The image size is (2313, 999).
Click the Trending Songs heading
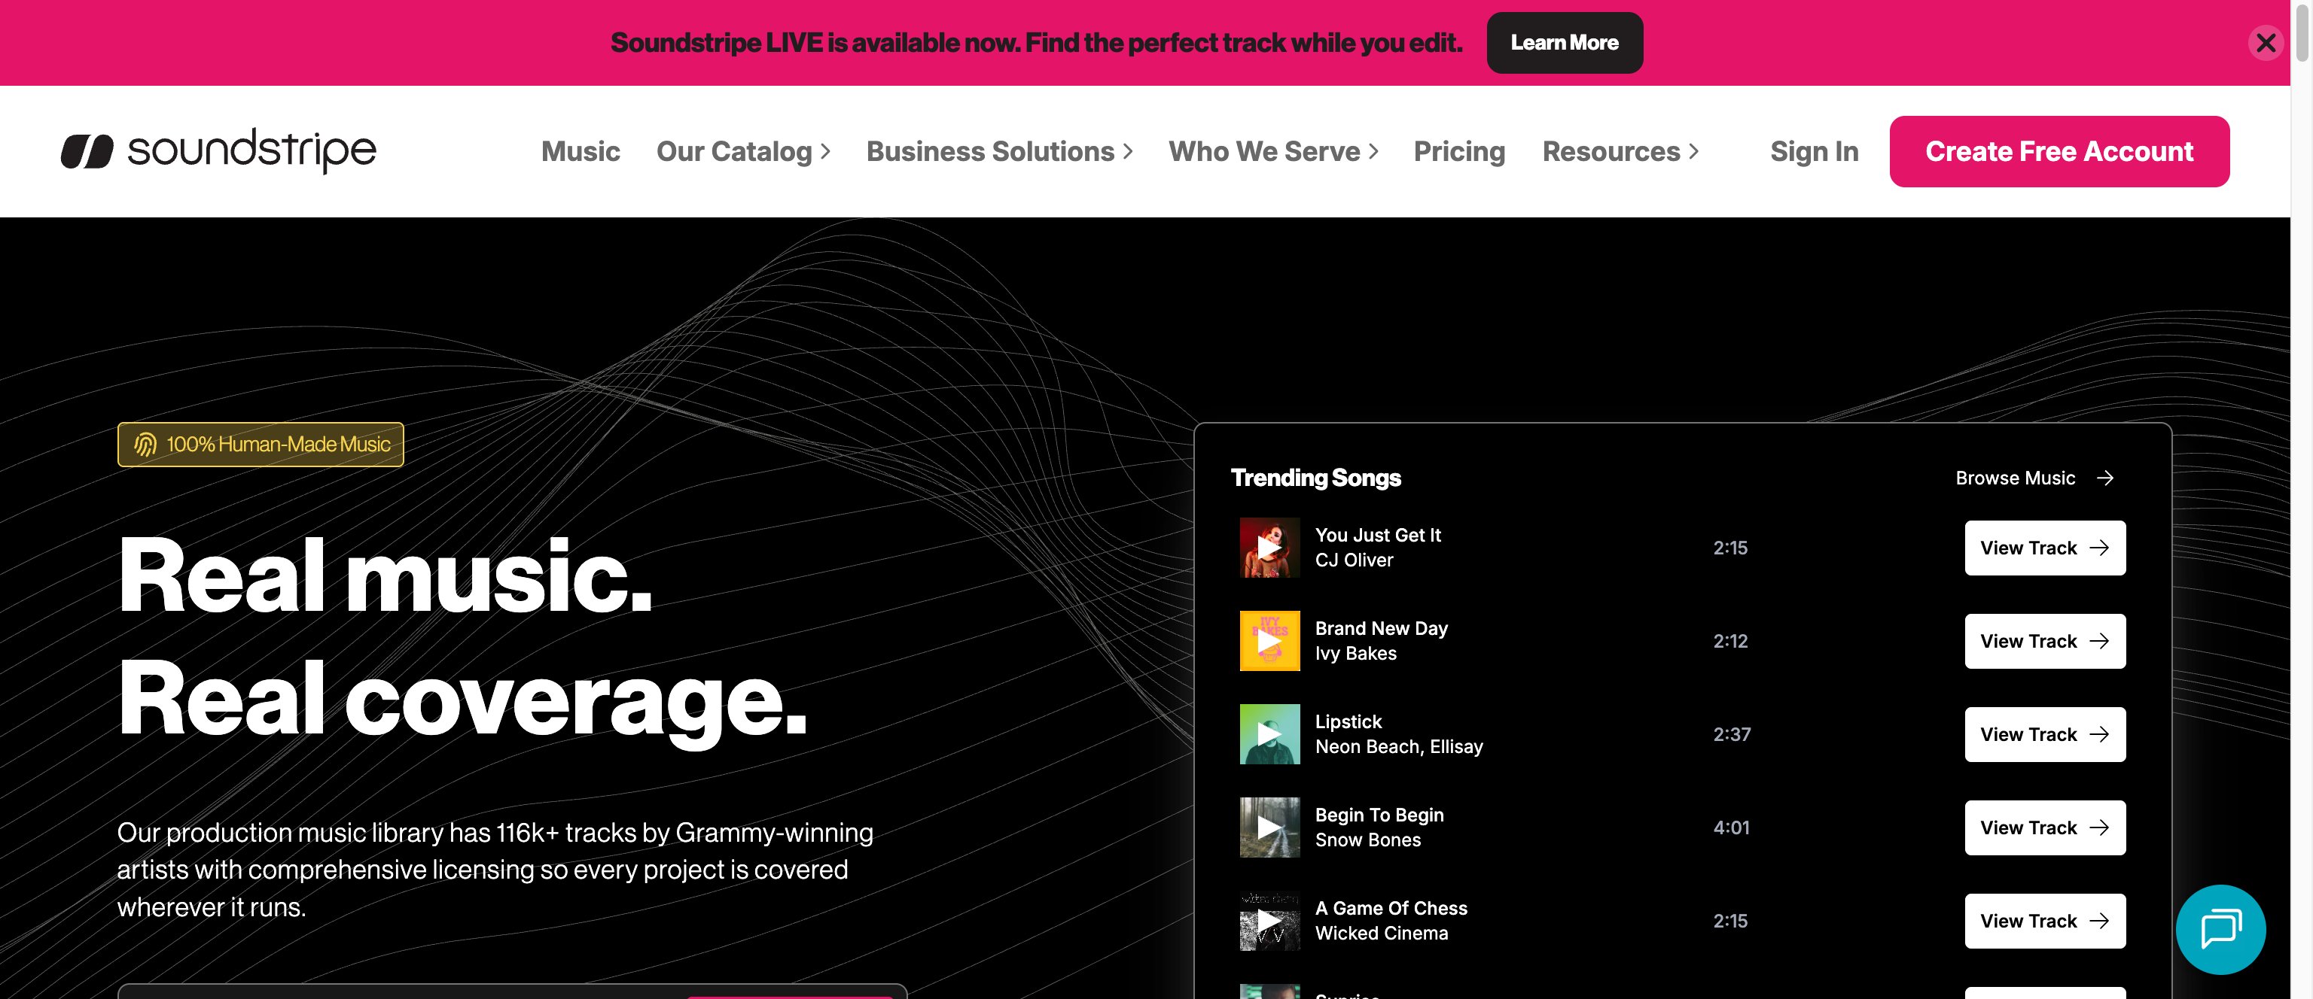coord(1315,478)
